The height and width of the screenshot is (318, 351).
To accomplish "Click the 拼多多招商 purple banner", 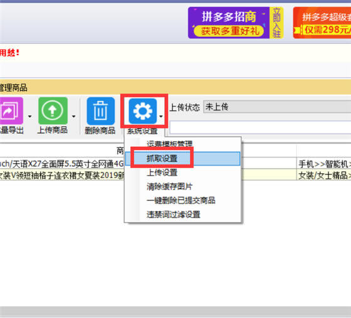I will point(229,23).
